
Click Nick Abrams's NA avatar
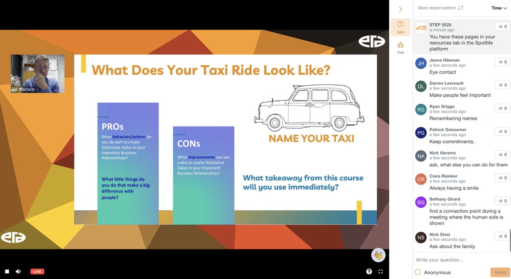coord(421,156)
